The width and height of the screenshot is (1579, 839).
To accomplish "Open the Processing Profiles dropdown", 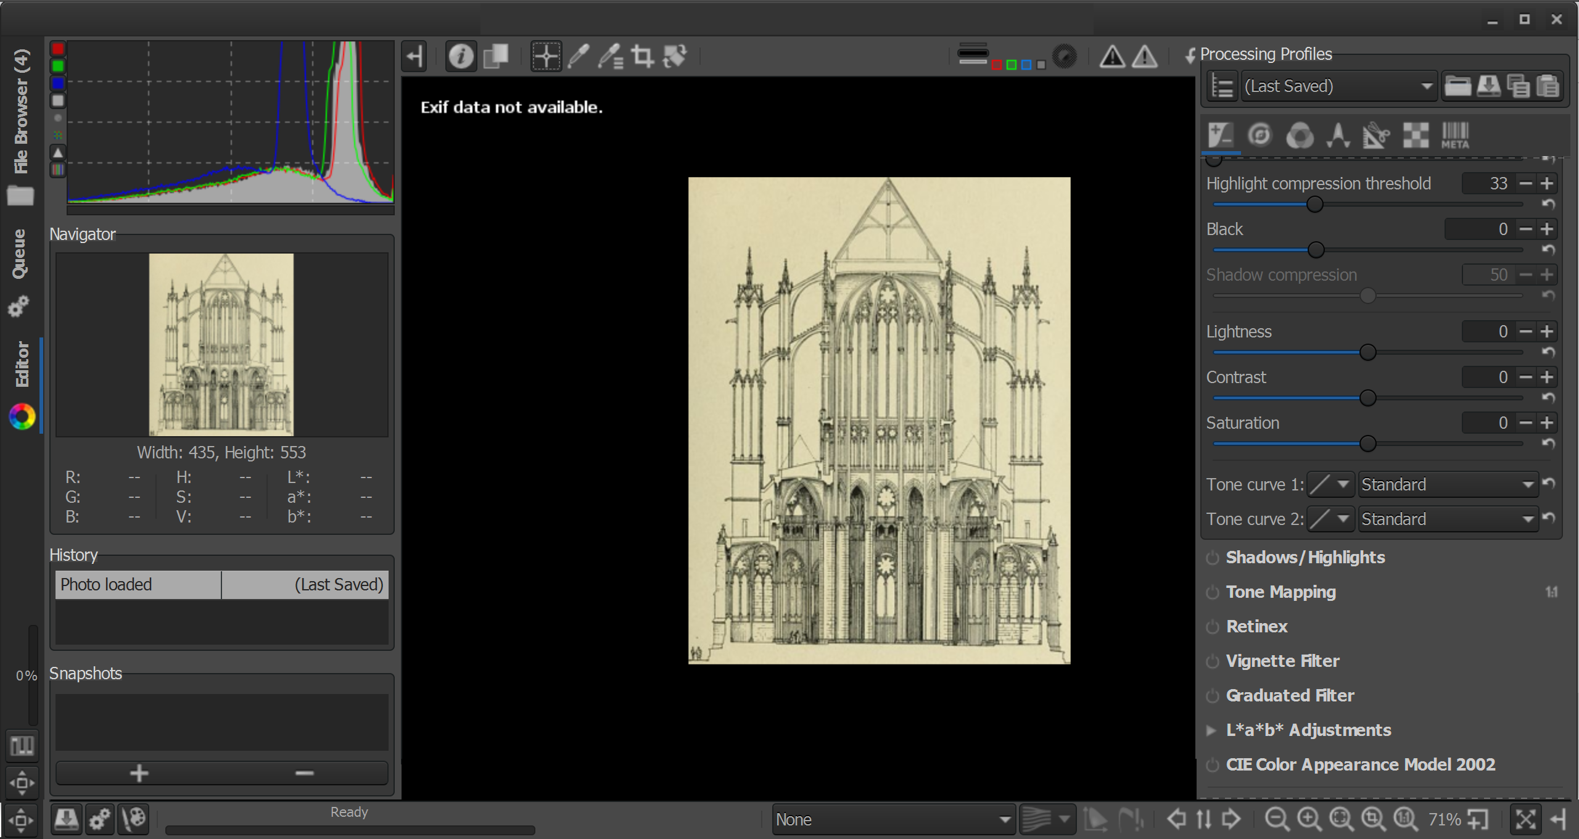I will tap(1338, 86).
